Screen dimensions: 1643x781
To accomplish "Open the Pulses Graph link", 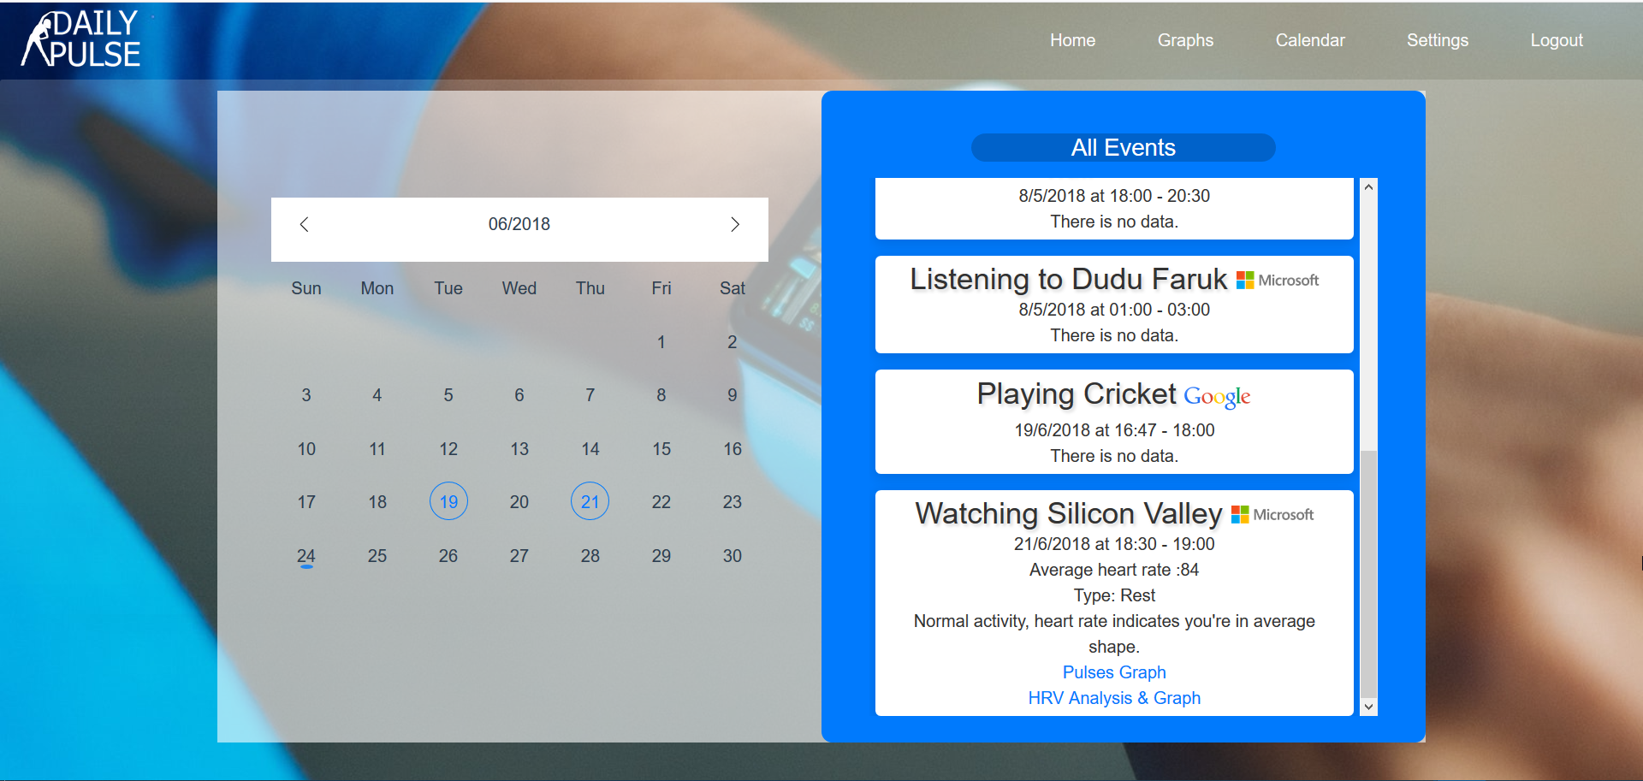I will click(1114, 672).
